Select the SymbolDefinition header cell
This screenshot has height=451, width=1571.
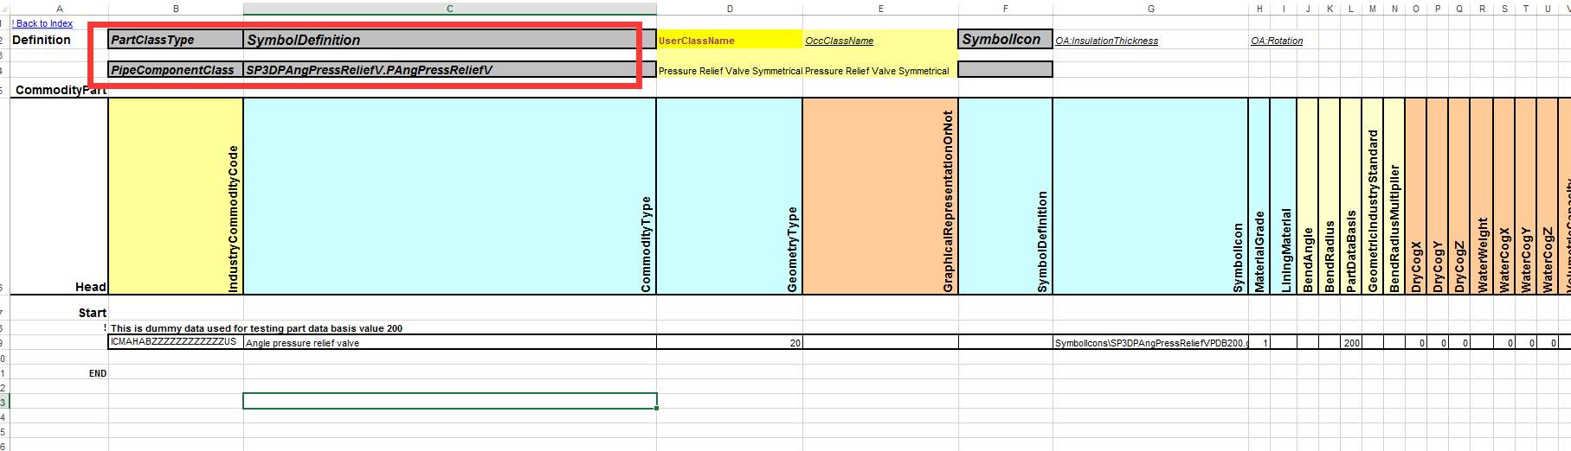450,40
